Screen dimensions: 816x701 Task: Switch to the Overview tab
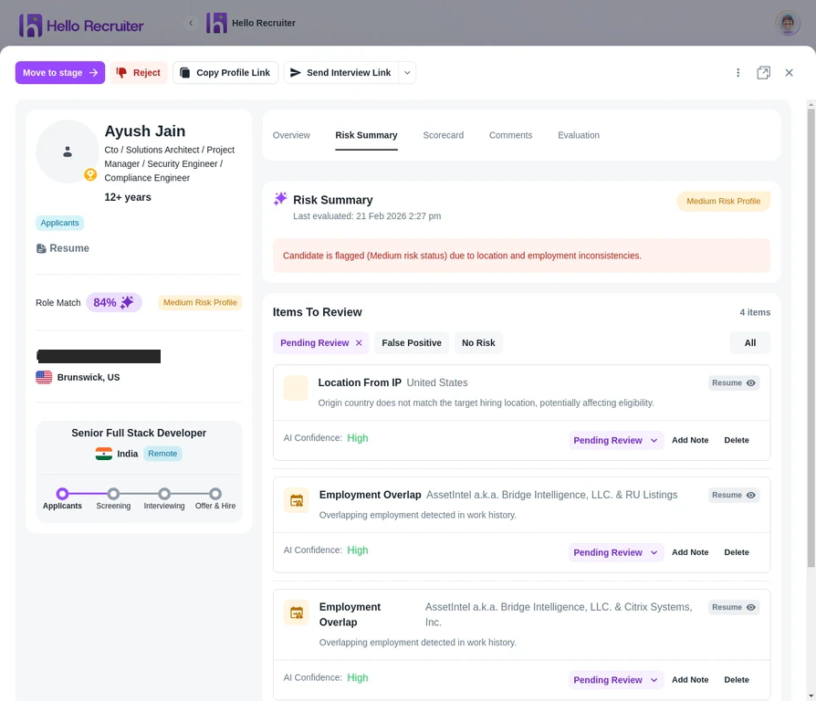pos(291,135)
